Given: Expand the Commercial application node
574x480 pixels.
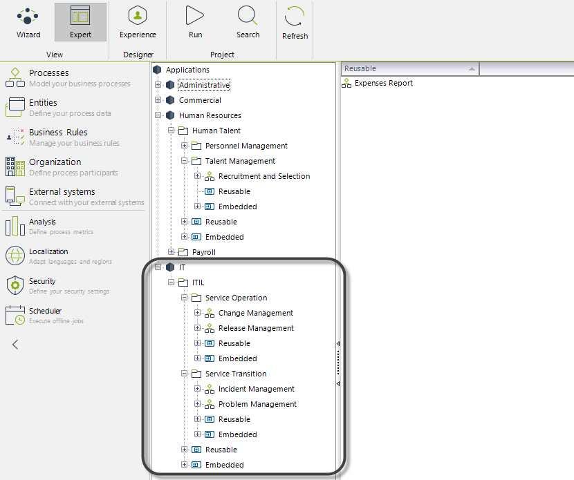Looking at the screenshot, I should 158,100.
